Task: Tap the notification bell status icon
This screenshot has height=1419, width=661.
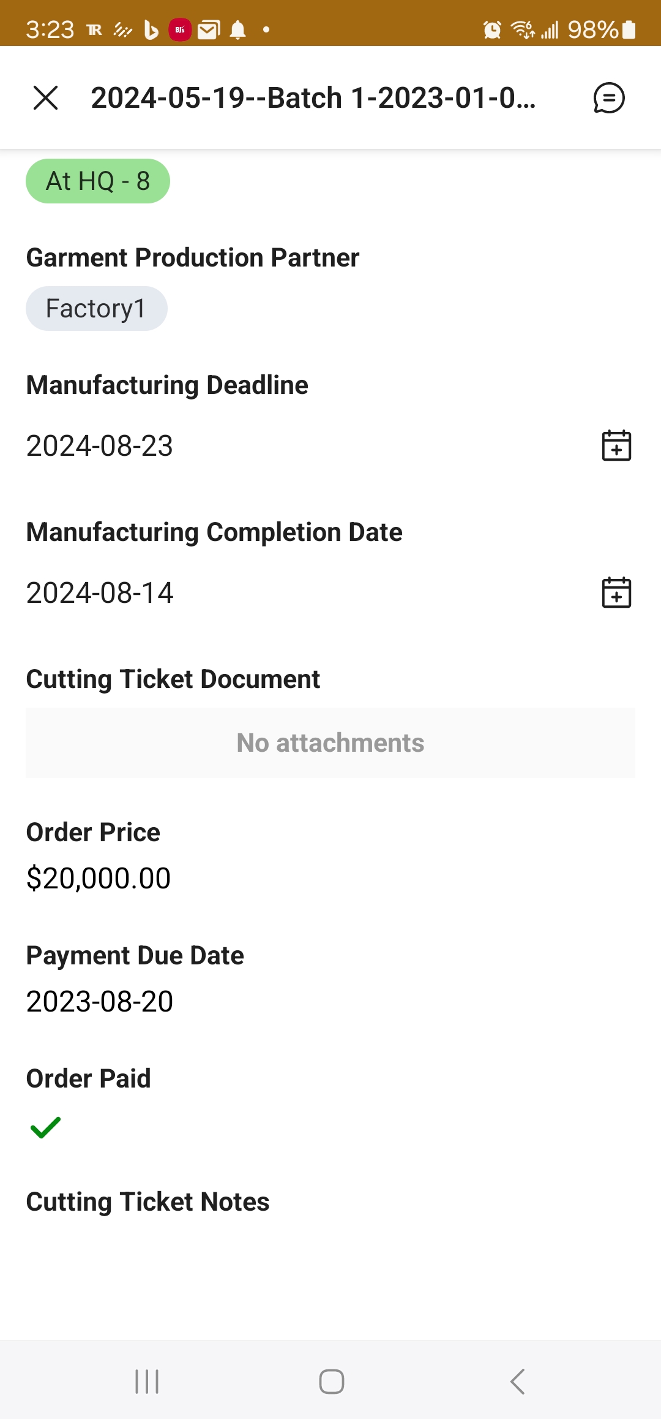Action: tap(238, 29)
